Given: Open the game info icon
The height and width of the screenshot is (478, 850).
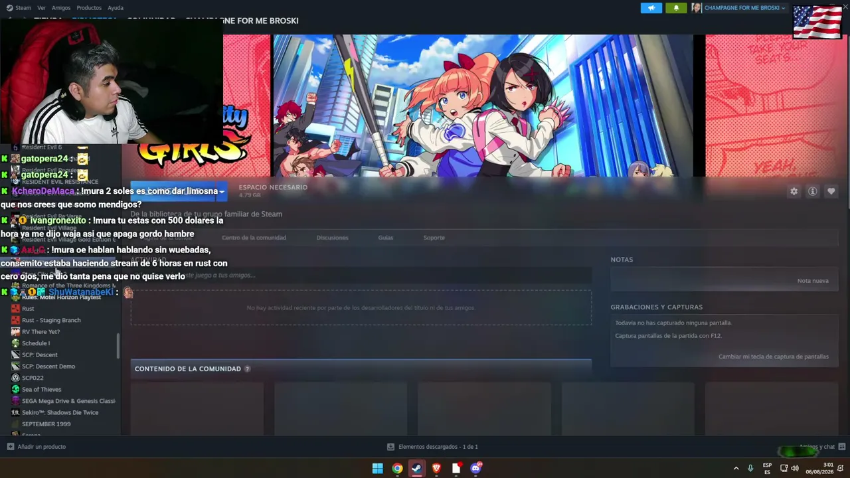Looking at the screenshot, I should (812, 191).
